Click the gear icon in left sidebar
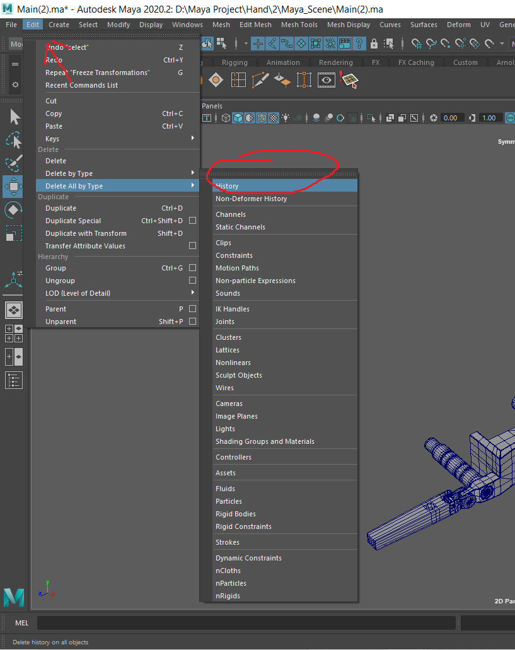The height and width of the screenshot is (650, 515). [x=15, y=84]
